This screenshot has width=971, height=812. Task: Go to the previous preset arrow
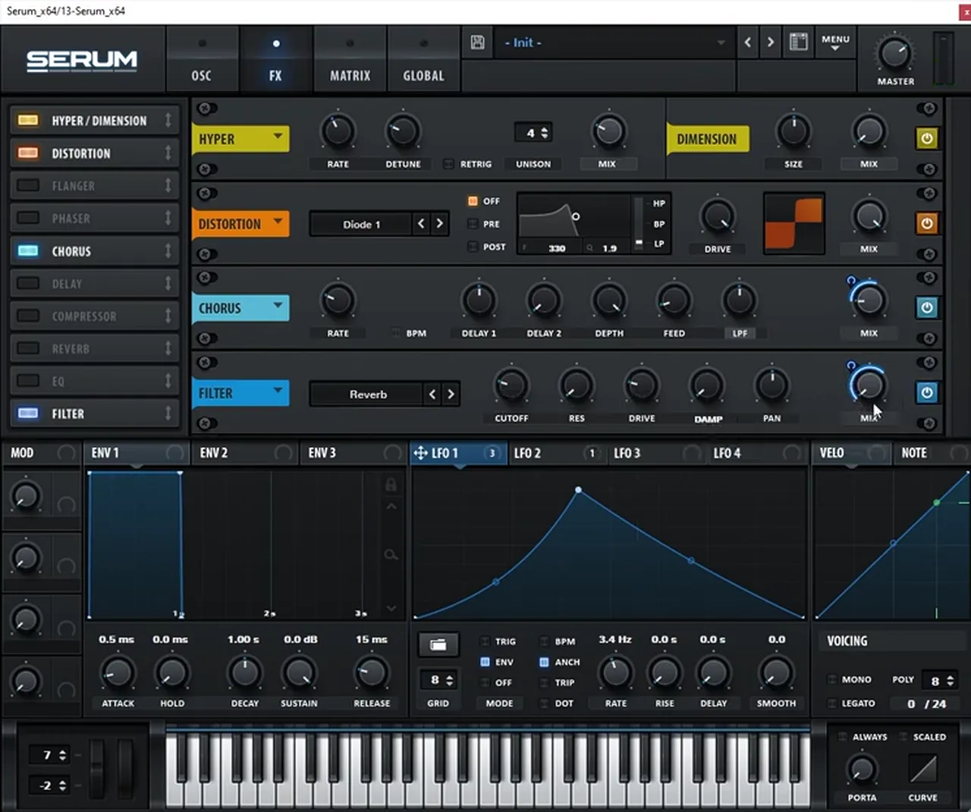(748, 42)
